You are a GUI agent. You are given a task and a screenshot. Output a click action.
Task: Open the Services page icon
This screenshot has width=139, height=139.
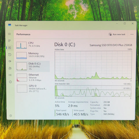10,82
